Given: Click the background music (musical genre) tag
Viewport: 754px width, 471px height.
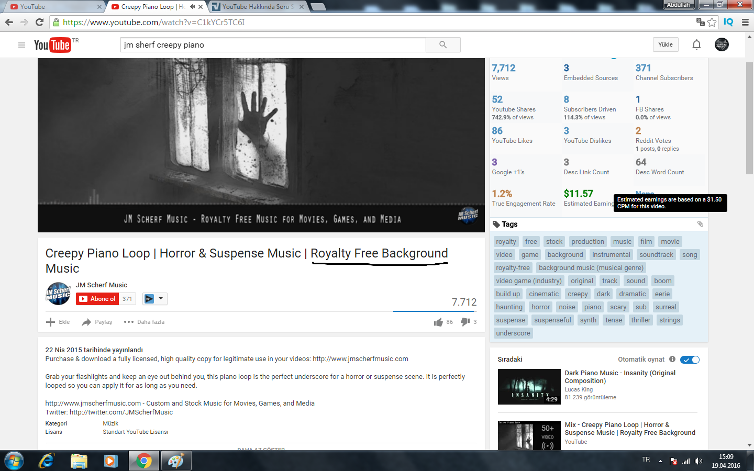Looking at the screenshot, I should (591, 267).
